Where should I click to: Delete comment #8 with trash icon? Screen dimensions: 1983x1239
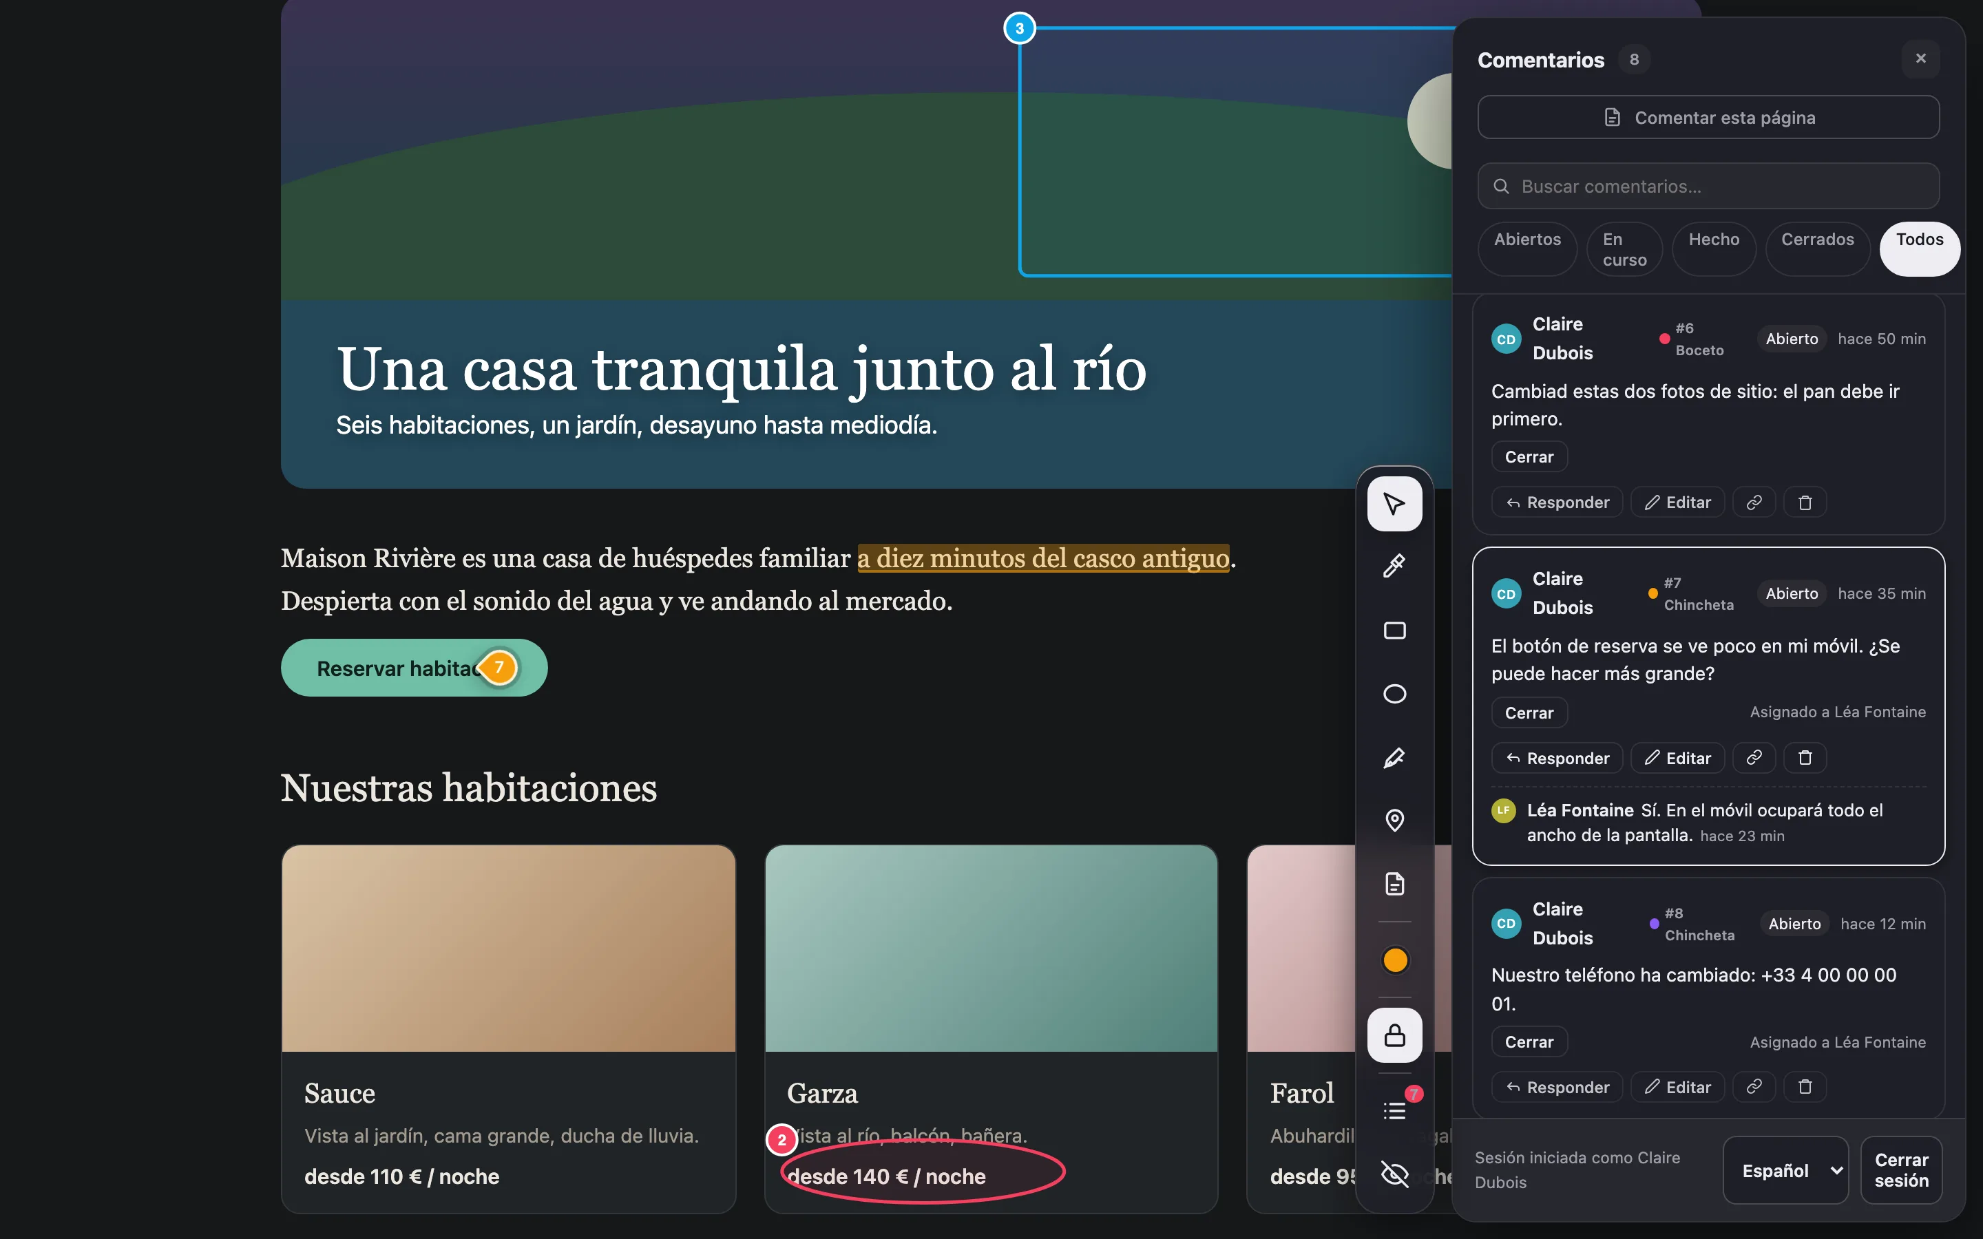coord(1805,1088)
